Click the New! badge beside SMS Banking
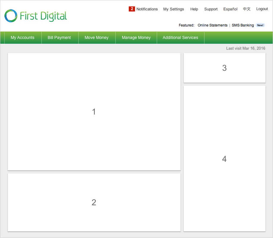 [x=260, y=25]
